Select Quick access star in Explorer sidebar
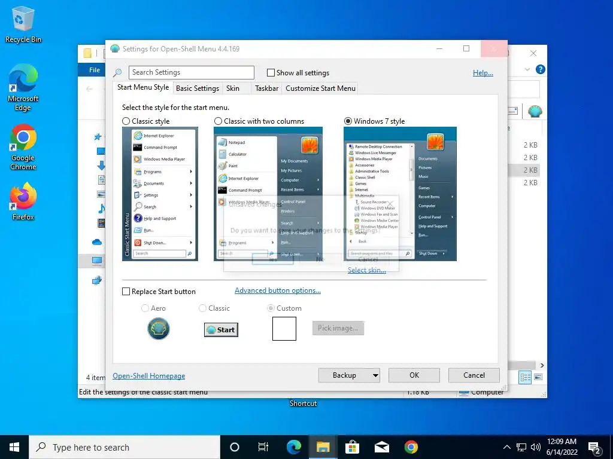This screenshot has width=613, height=459. pos(98,137)
